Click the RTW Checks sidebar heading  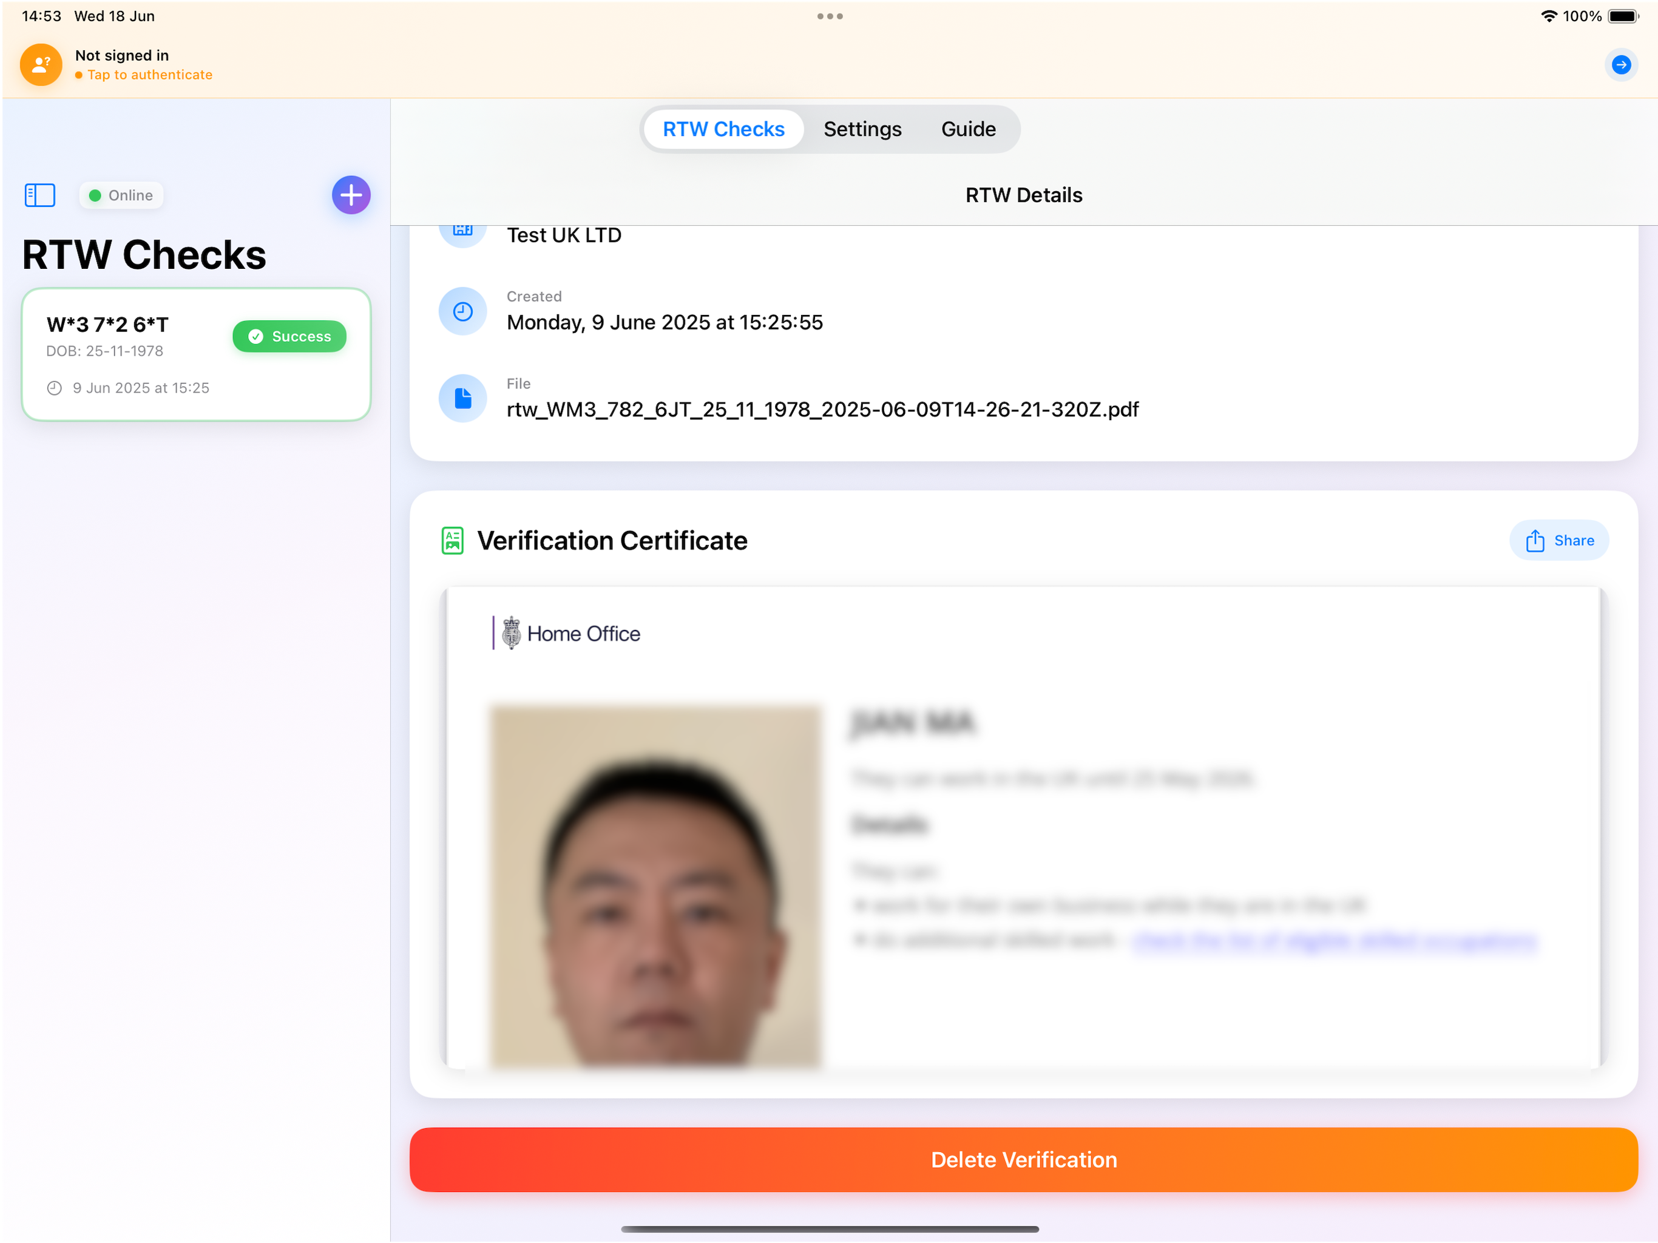point(144,255)
